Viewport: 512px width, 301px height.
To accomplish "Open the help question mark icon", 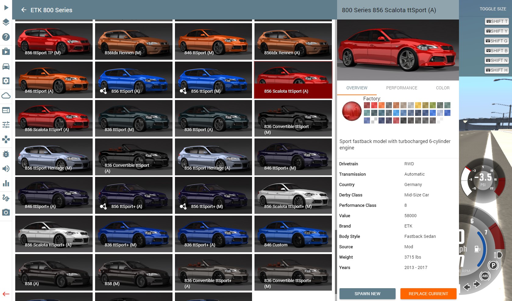I will pyautogui.click(x=6, y=37).
